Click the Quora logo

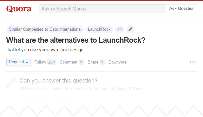pos(19,9)
